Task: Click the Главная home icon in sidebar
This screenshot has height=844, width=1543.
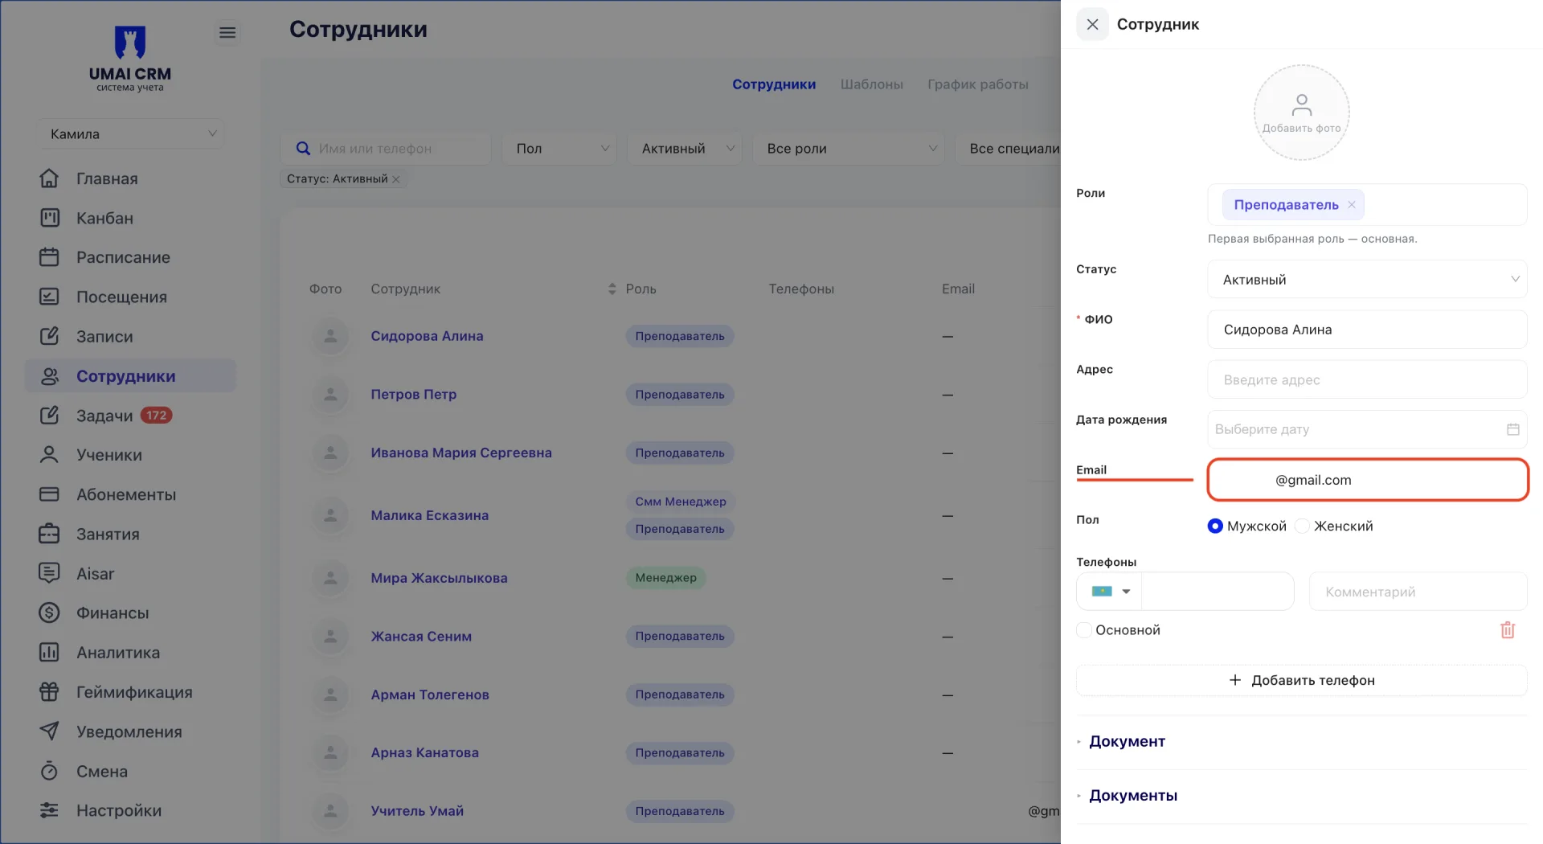Action: pyautogui.click(x=49, y=178)
